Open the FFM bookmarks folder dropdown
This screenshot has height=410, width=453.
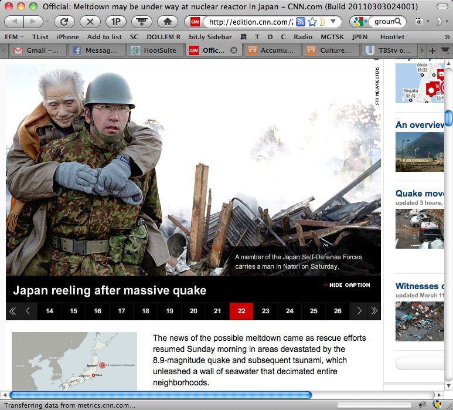14,36
